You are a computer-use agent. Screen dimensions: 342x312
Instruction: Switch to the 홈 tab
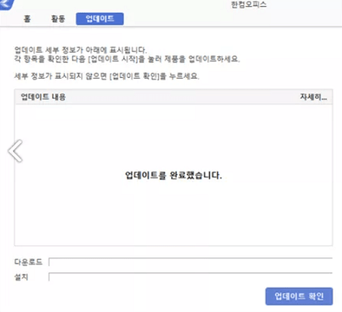click(x=27, y=18)
